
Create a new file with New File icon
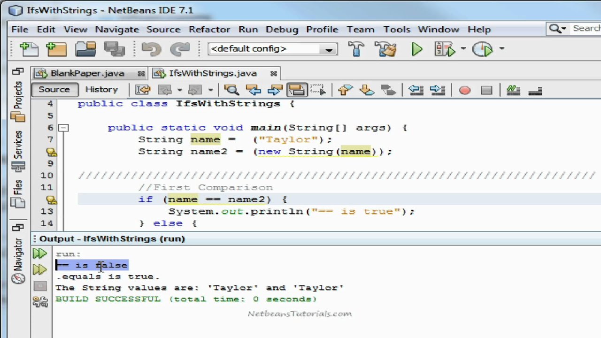point(29,49)
